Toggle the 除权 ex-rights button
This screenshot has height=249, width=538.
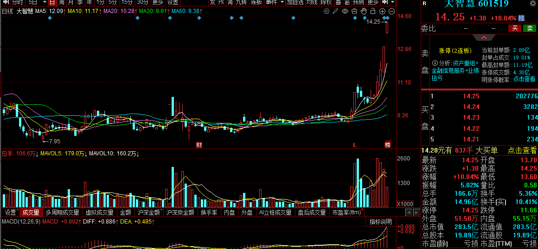click(327, 2)
